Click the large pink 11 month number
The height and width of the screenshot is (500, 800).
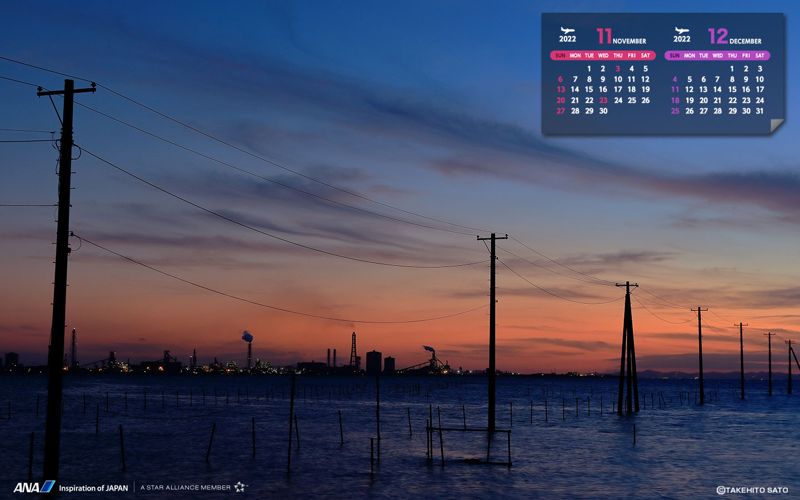pos(604,36)
